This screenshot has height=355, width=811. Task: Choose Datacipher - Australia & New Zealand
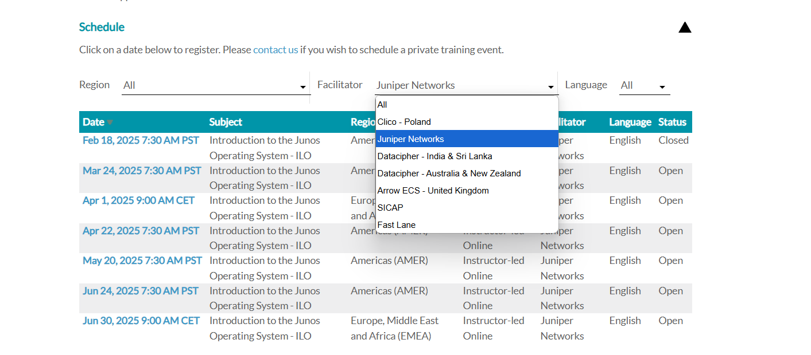(467, 173)
